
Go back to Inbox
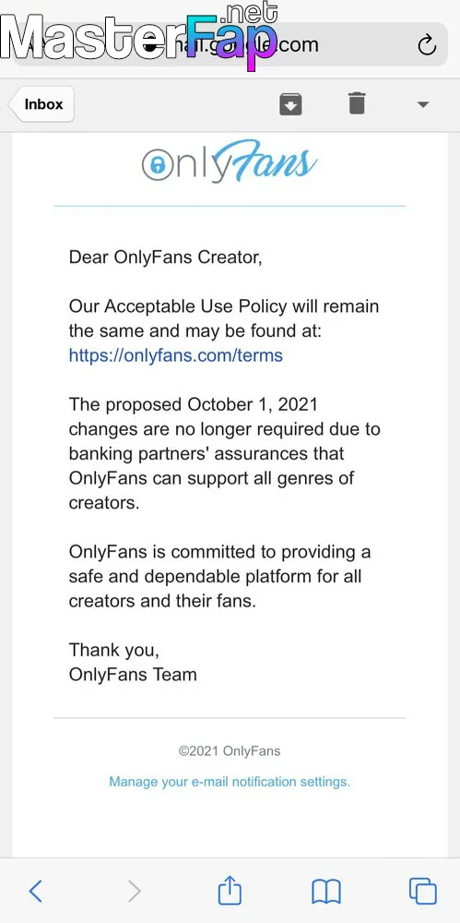pos(41,104)
